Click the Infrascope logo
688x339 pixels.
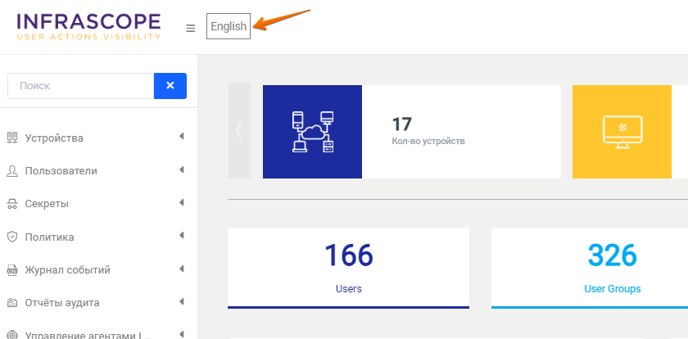[88, 26]
